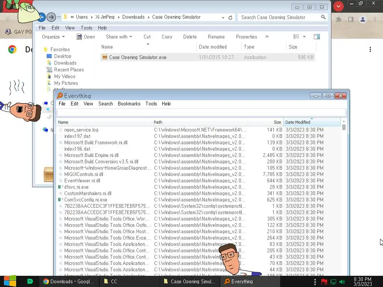383x287 pixels.
Task: Expand the Organize dropdown
Action: click(53, 37)
